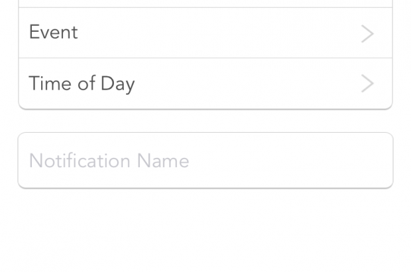Click the right end of the Notification Name box
Viewport: 411px width, 272px height.
[x=371, y=161]
